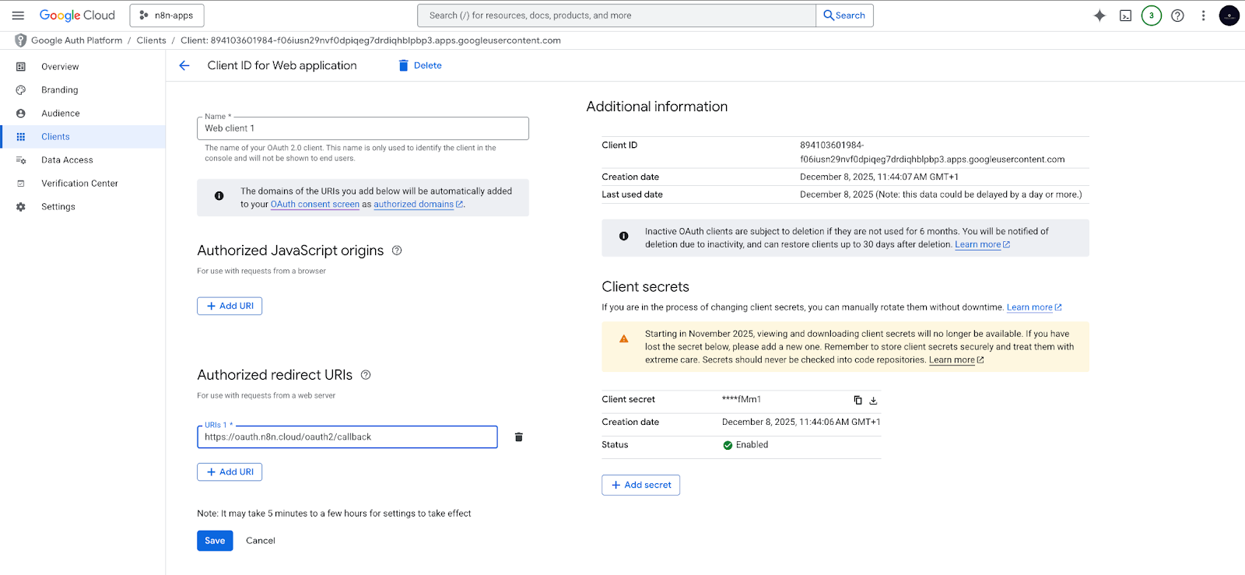
Task: Open the user account avatar
Action: click(x=1229, y=16)
